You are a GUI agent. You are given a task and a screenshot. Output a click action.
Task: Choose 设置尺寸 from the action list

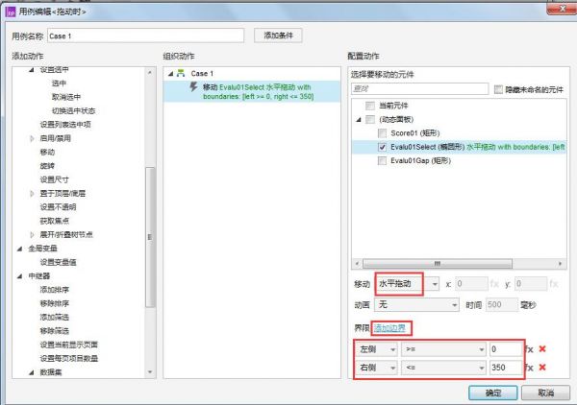(x=53, y=179)
